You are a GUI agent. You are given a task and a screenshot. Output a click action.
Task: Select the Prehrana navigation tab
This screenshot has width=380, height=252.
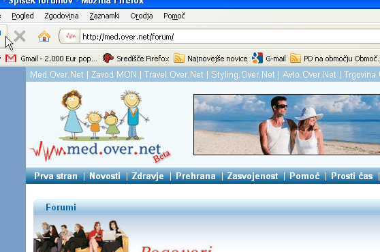(195, 176)
